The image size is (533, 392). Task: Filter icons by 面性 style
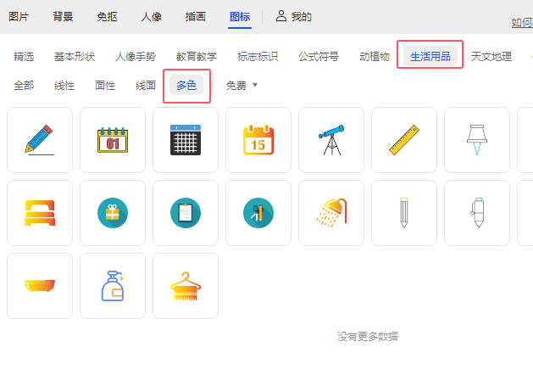coord(105,86)
